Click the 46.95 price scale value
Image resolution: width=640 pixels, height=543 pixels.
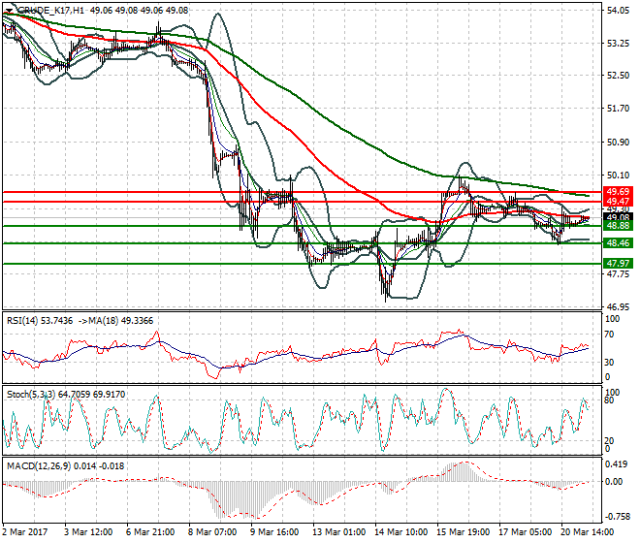(618, 306)
